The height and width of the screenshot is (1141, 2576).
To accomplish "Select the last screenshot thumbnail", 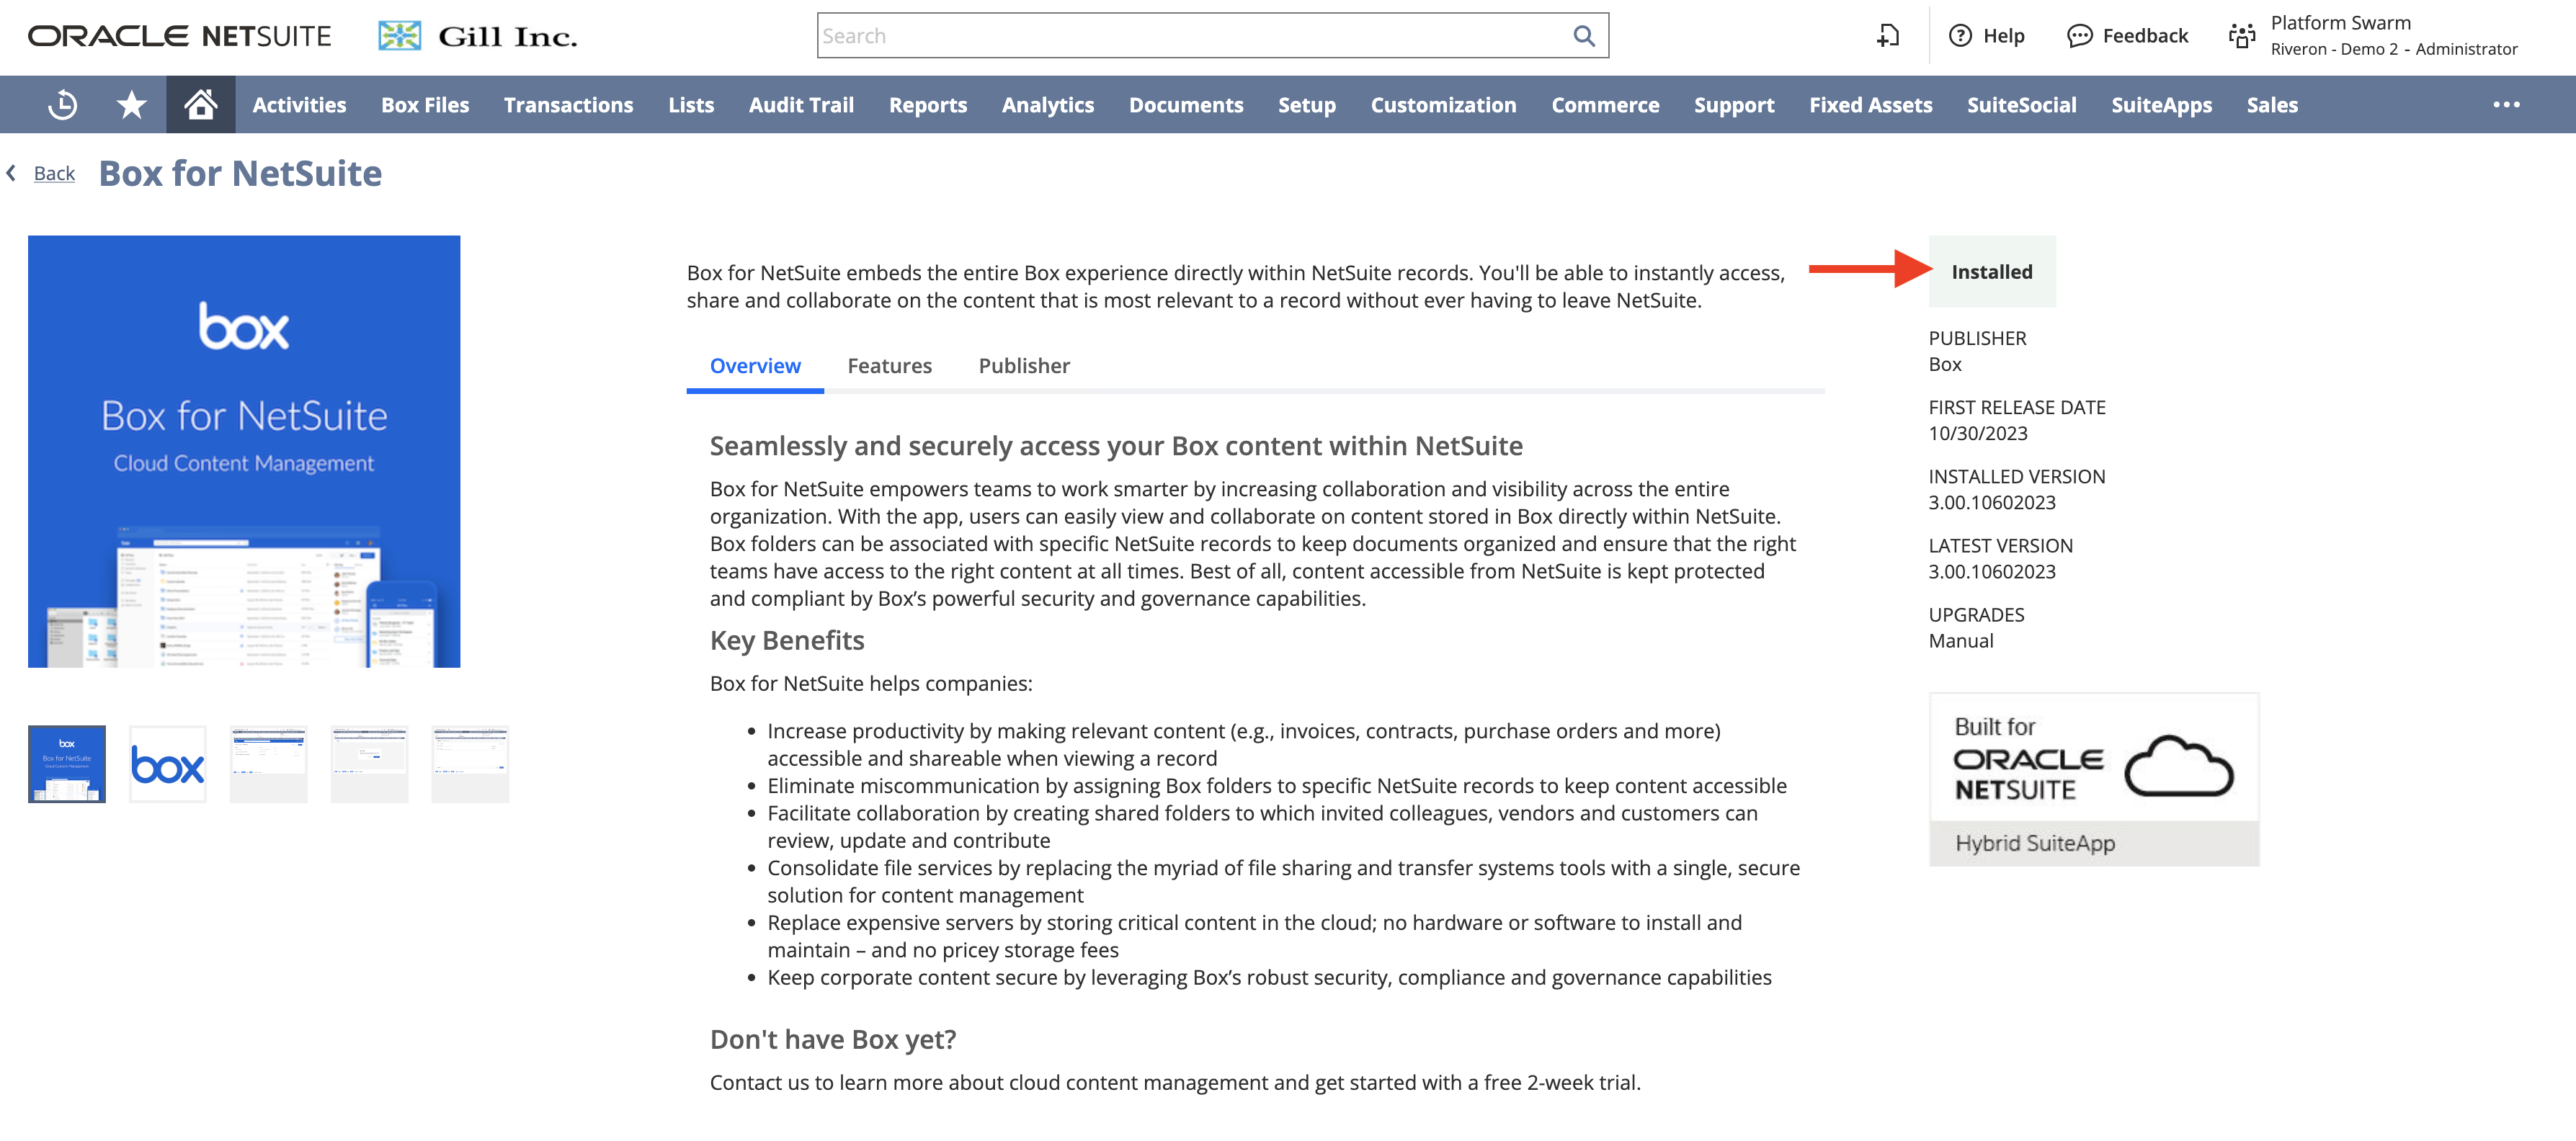I will point(470,765).
